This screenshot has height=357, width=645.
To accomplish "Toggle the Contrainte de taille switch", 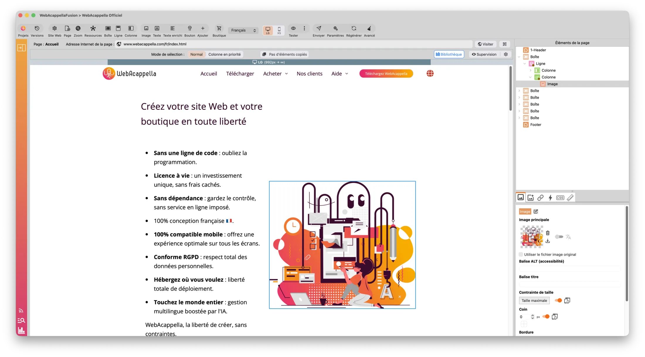I will click(558, 300).
